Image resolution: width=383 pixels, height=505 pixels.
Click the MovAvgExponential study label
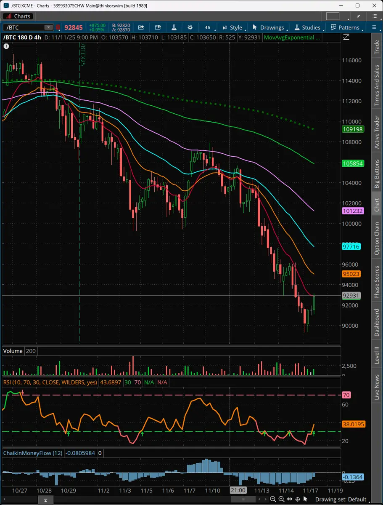tap(292, 37)
